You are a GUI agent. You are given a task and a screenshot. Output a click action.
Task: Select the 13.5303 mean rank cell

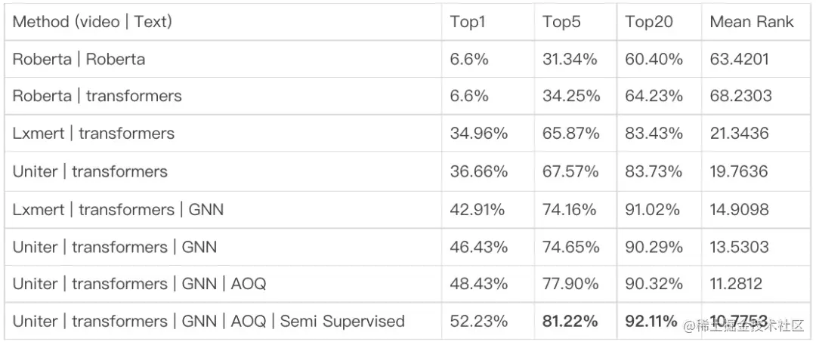coord(739,247)
